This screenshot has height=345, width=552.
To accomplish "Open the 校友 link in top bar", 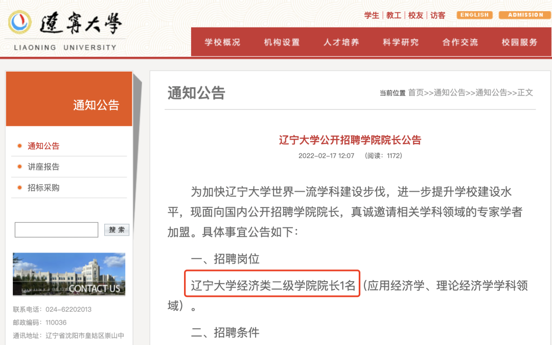I will [416, 15].
